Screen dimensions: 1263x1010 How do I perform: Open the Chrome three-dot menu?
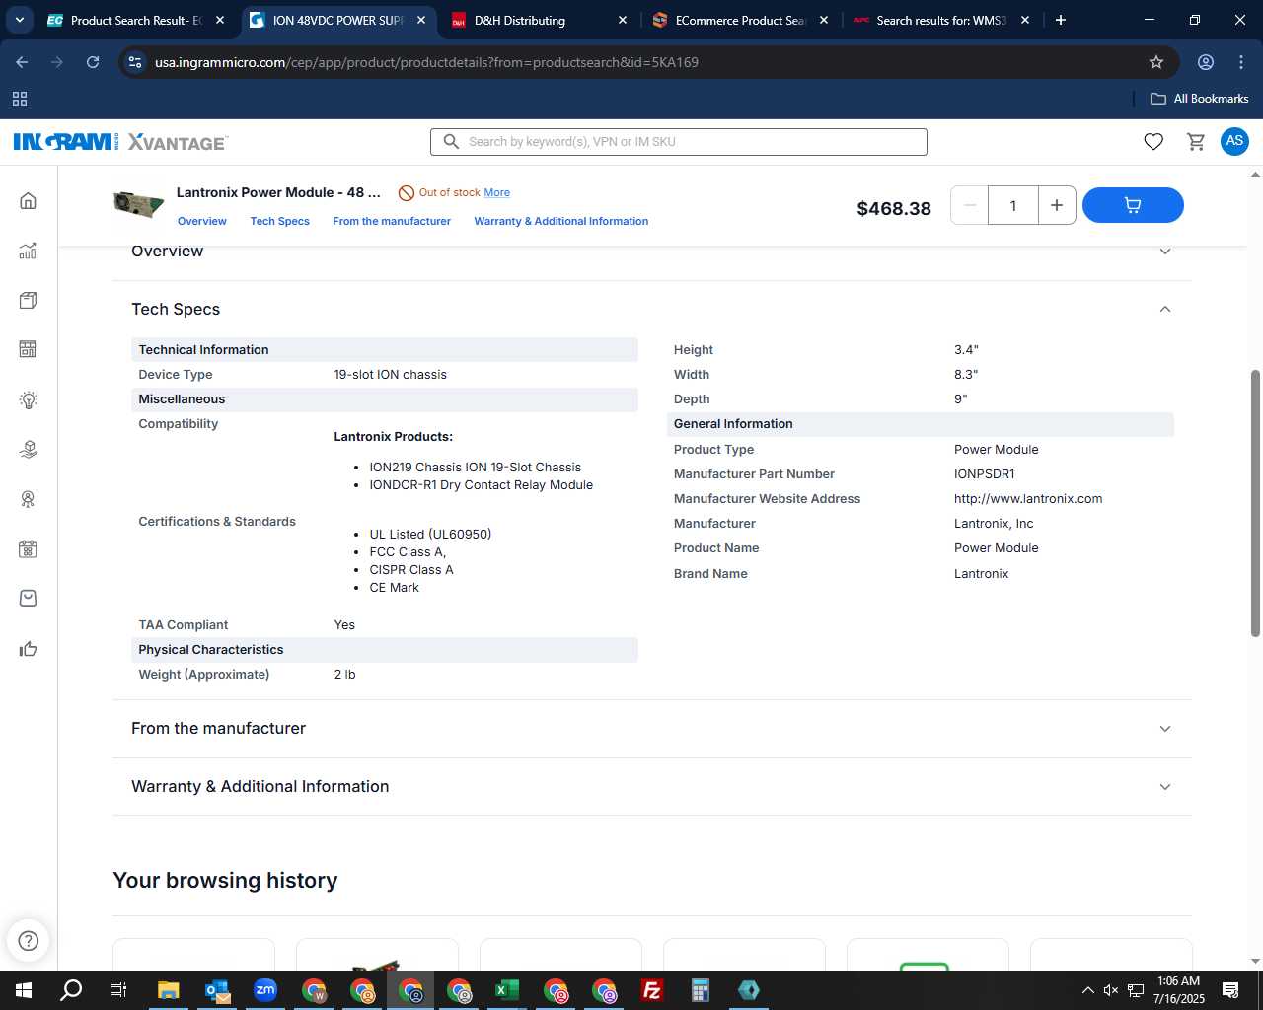(x=1241, y=62)
